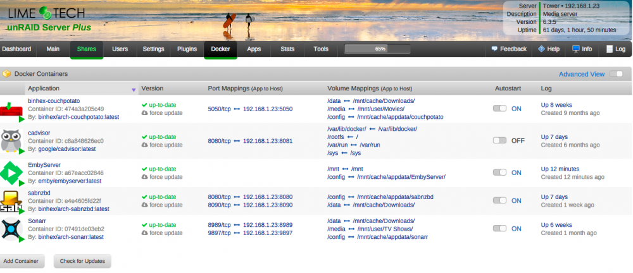Click the Advanced View label
Viewport: 633px width, 273px height.
point(582,74)
